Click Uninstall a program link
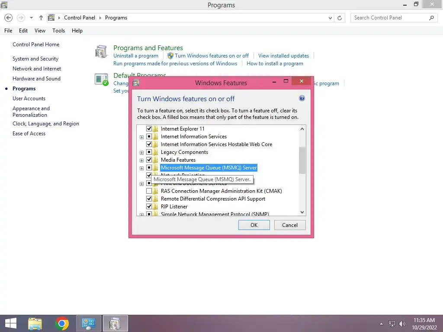This screenshot has width=443, height=332. 136,56
